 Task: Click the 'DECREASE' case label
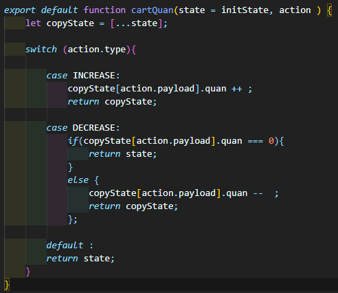(94, 128)
